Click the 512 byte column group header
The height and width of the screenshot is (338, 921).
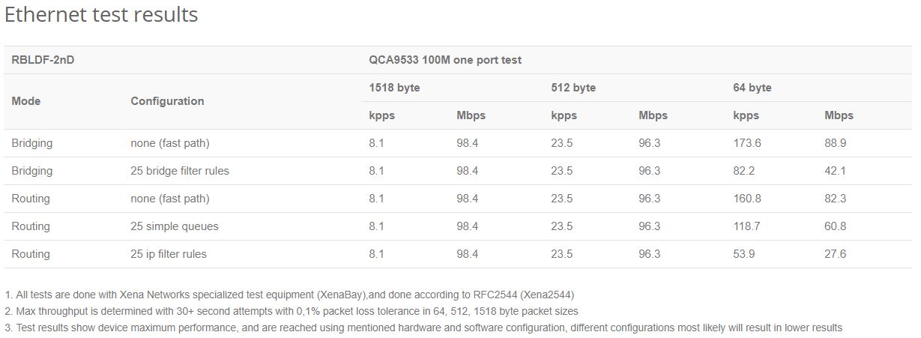(x=573, y=88)
